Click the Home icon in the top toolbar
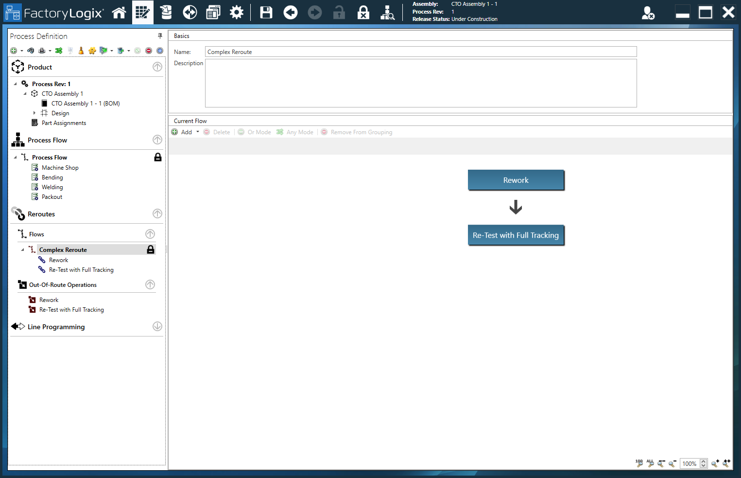This screenshot has width=741, height=478. [x=119, y=13]
